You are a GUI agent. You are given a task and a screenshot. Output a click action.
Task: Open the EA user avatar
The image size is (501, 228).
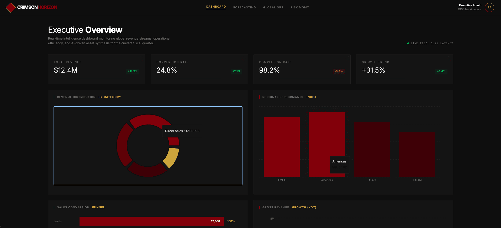point(489,7)
